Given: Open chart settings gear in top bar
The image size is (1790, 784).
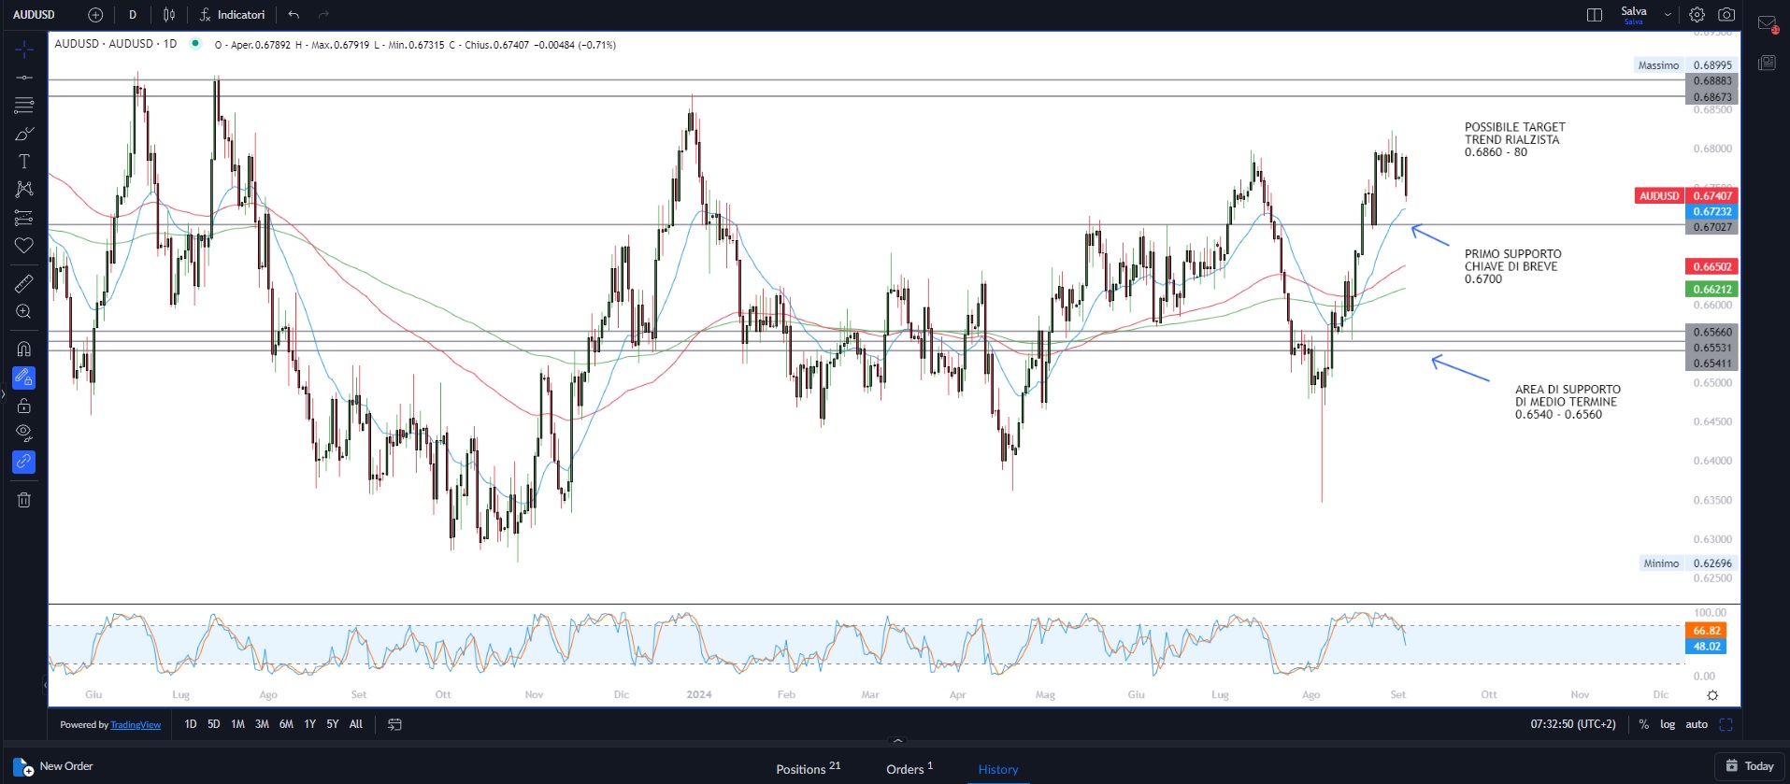Looking at the screenshot, I should 1697,15.
